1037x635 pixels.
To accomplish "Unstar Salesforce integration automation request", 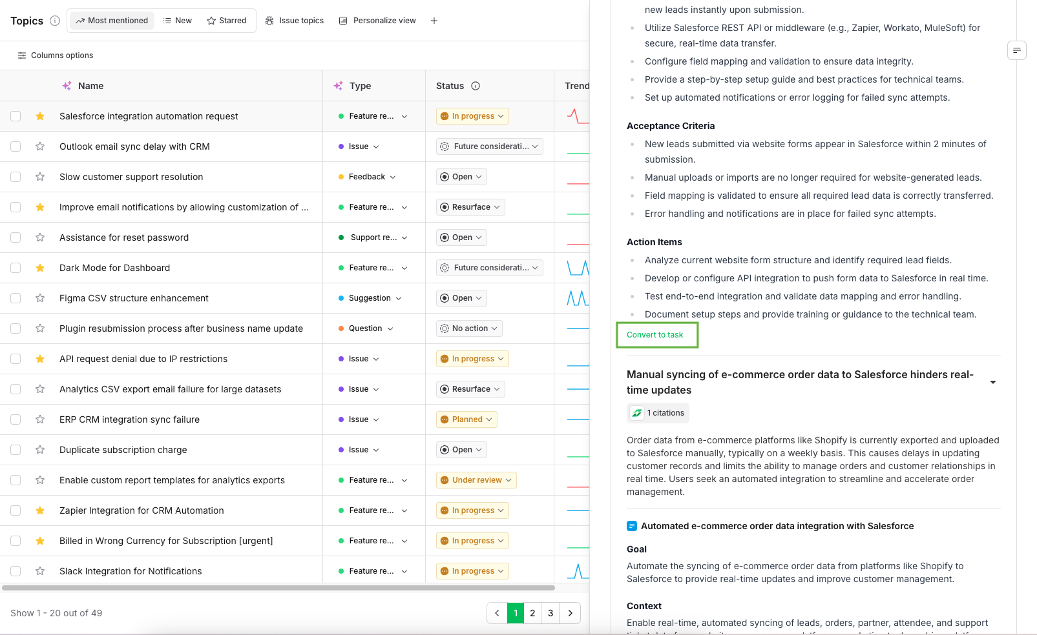I will (40, 116).
